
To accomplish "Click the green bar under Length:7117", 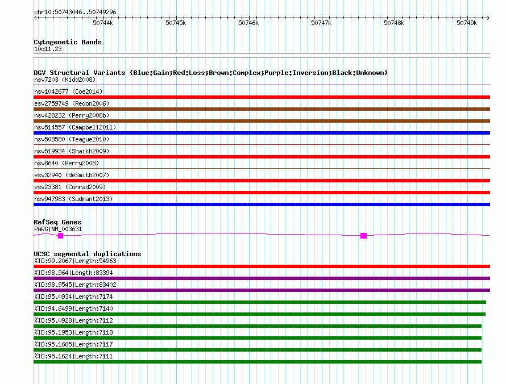I will tap(258, 350).
